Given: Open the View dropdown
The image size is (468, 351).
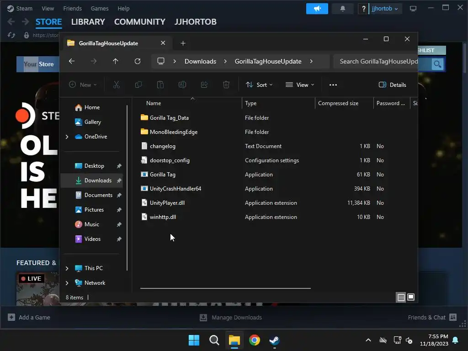Looking at the screenshot, I should (x=300, y=85).
